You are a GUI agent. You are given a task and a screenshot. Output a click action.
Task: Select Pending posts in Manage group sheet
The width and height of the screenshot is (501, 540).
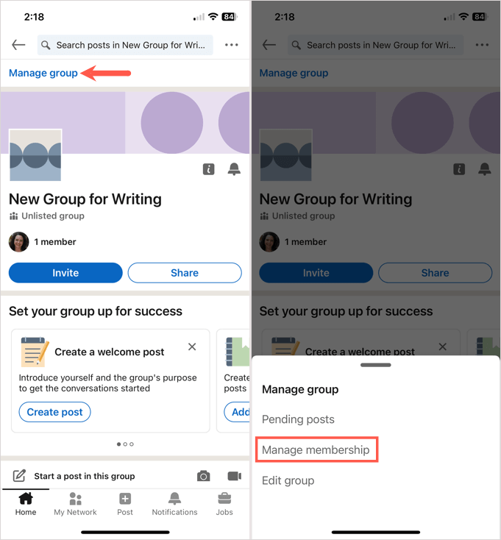pyautogui.click(x=298, y=419)
